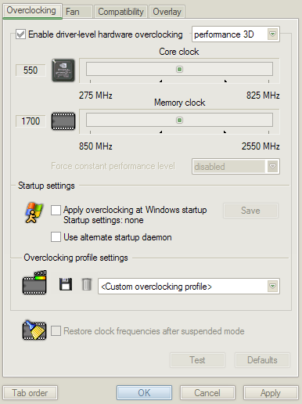Click the Apply button
302x404 pixels.
pyautogui.click(x=271, y=393)
